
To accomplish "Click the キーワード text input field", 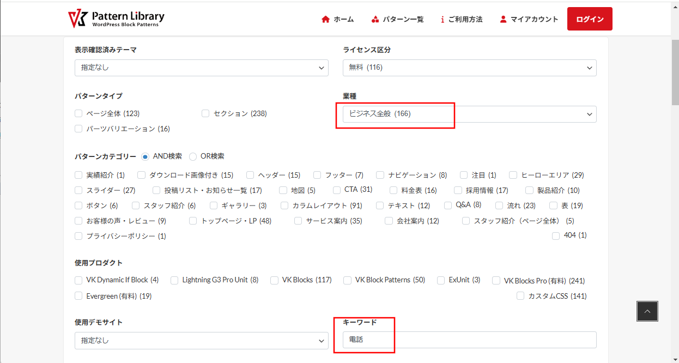I will (469, 340).
